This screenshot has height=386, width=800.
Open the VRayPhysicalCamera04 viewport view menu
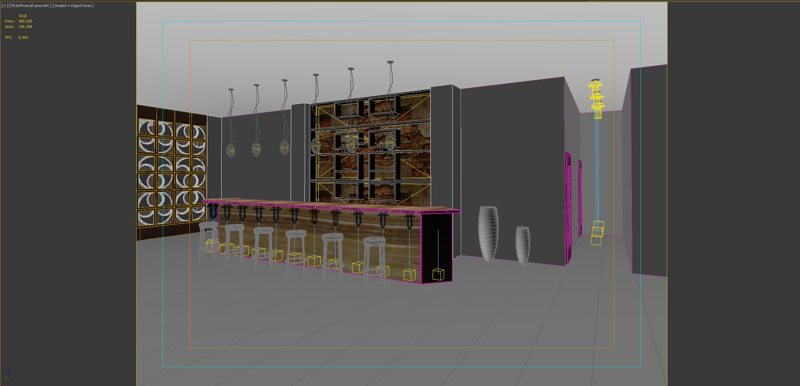[30, 6]
